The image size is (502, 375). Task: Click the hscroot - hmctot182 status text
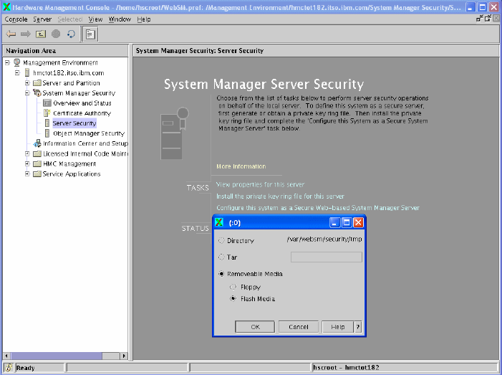tap(346, 368)
